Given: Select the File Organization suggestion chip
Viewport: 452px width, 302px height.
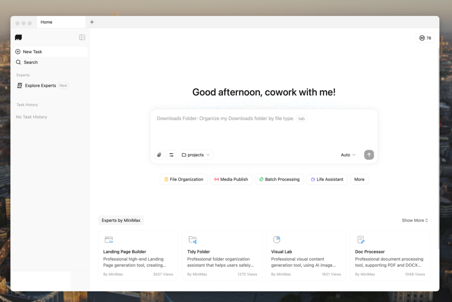Looking at the screenshot, I should [x=184, y=179].
